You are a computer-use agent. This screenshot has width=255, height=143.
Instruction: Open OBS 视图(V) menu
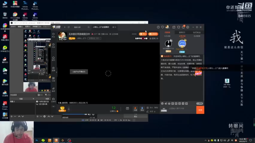28,27
